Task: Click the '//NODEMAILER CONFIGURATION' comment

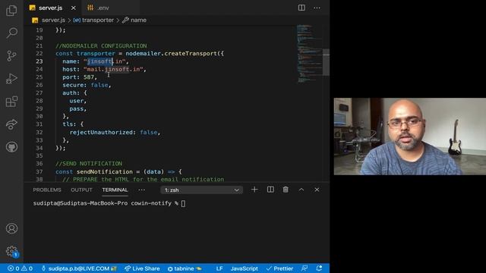Action: point(101,45)
